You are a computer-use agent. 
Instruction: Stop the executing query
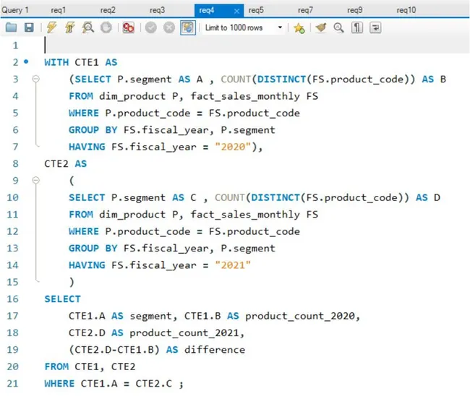coord(106,27)
